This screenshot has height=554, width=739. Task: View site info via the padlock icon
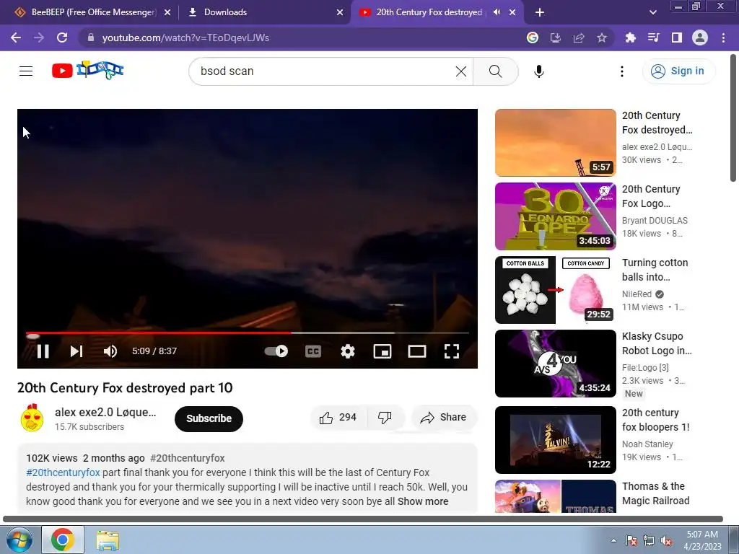91,38
